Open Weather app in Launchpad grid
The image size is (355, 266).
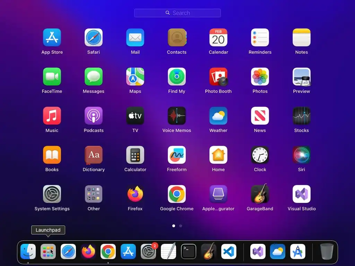(218, 116)
